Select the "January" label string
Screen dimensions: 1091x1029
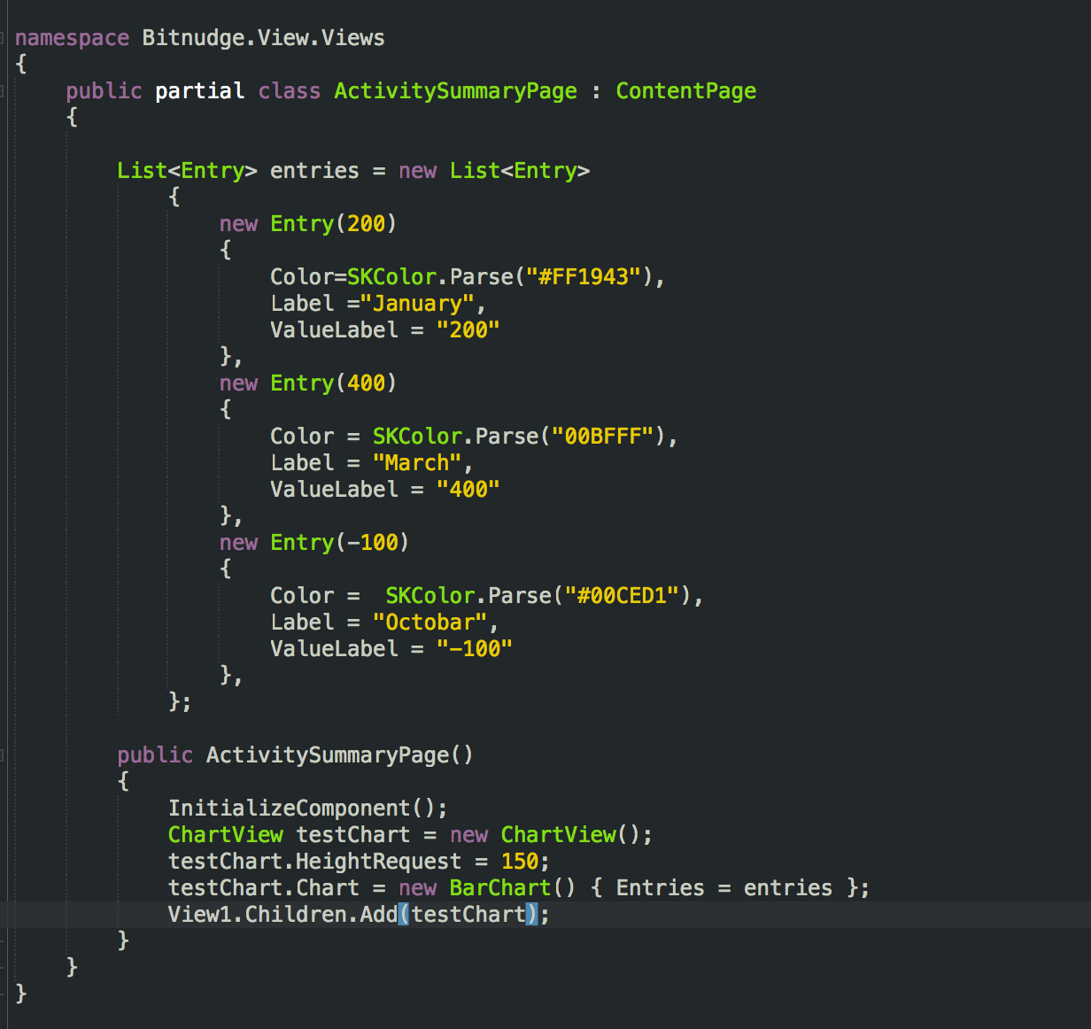(420, 303)
